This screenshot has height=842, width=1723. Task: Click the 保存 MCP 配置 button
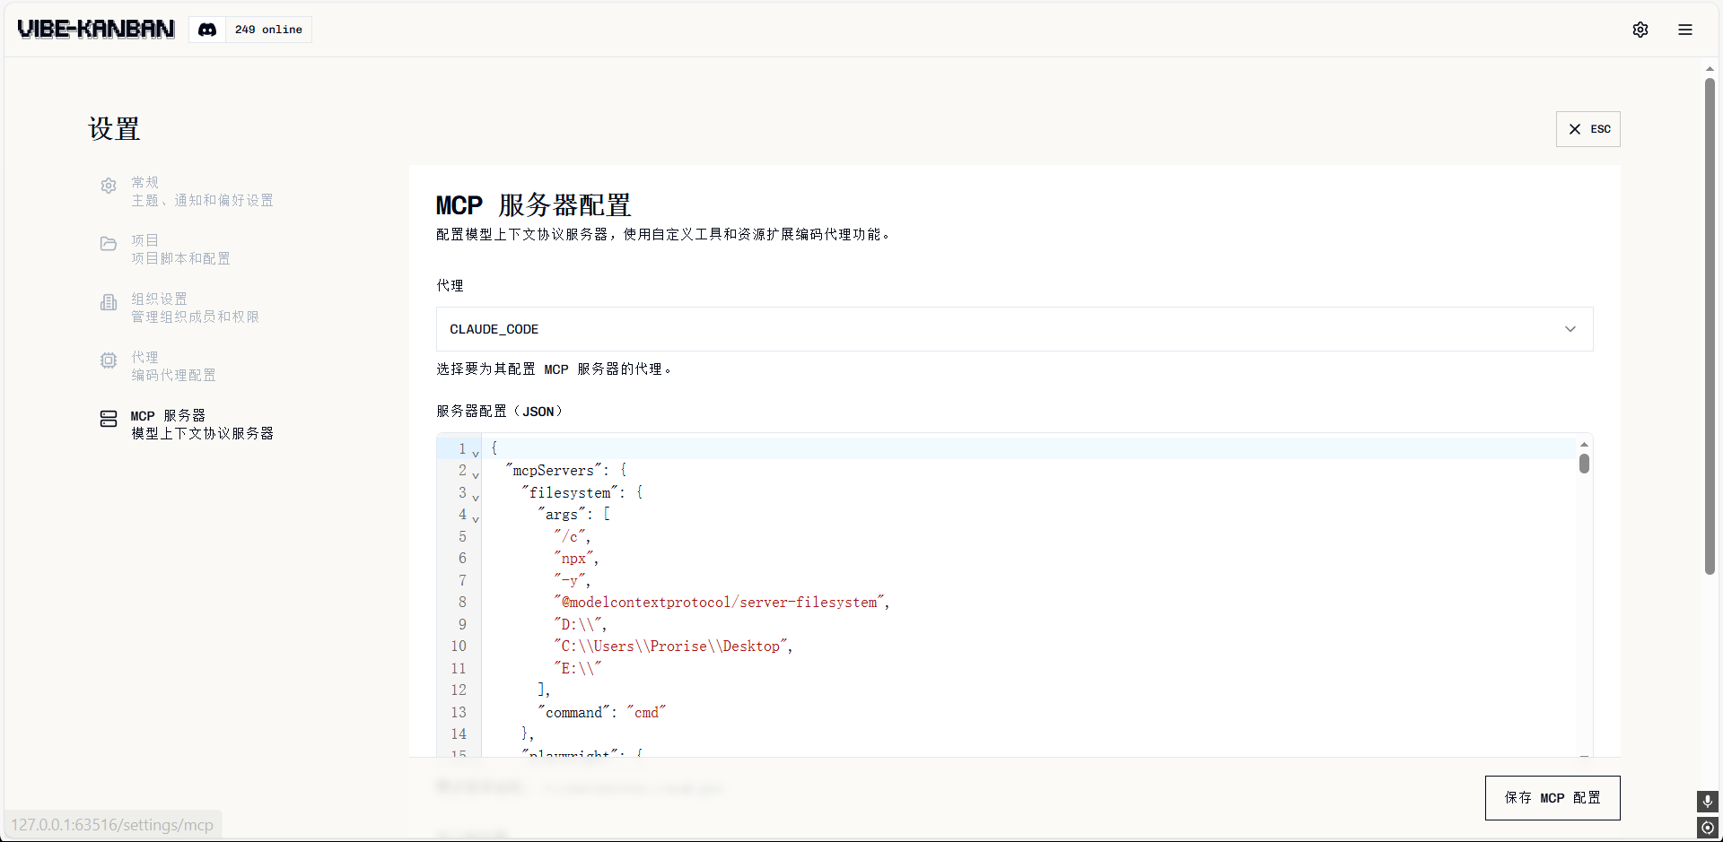coord(1552,797)
